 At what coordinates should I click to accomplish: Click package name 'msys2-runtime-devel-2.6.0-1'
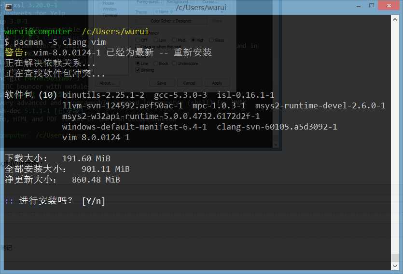tap(320, 105)
